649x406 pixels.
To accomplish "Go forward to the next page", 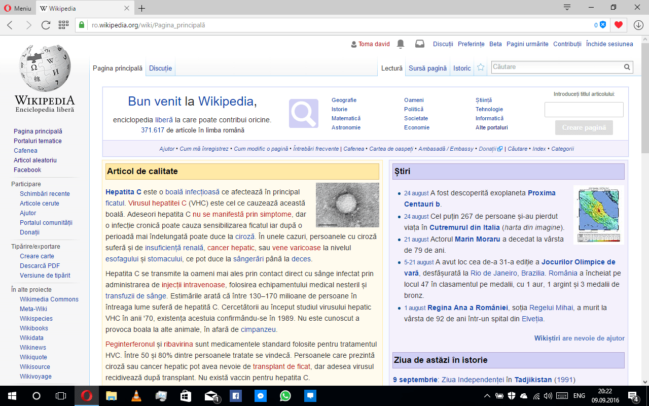I will pyautogui.click(x=28, y=25).
